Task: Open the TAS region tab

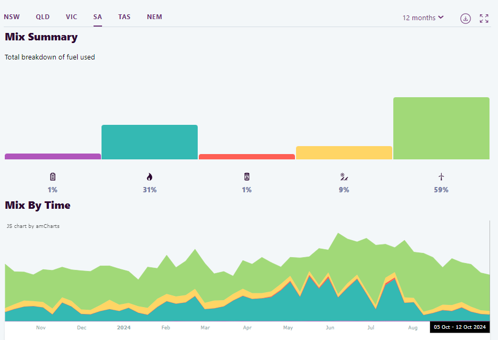Action: tap(124, 17)
